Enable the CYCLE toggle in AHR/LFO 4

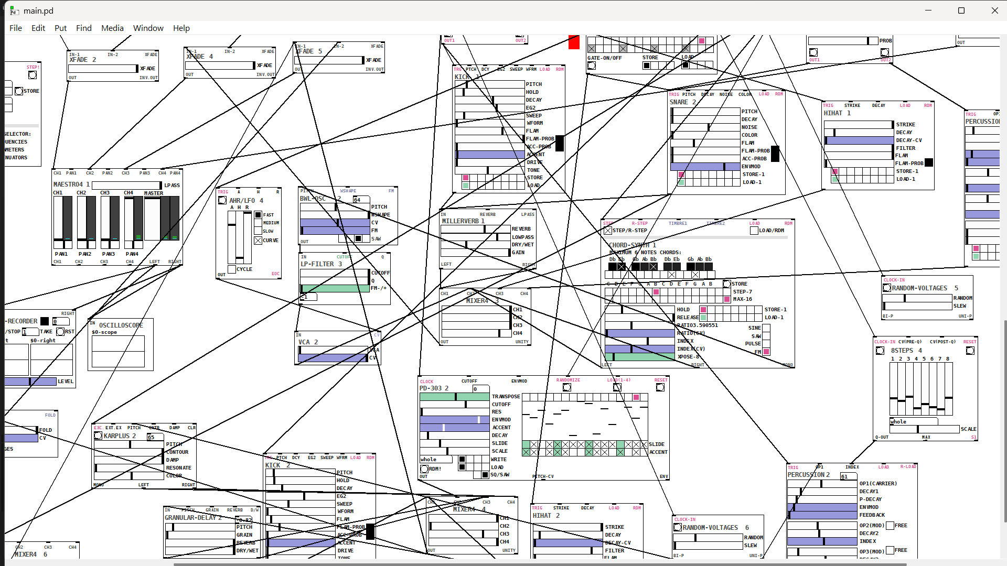(x=232, y=269)
